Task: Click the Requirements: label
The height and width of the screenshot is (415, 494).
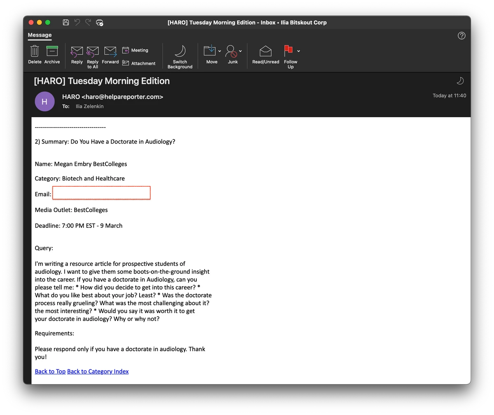Action: pos(54,333)
